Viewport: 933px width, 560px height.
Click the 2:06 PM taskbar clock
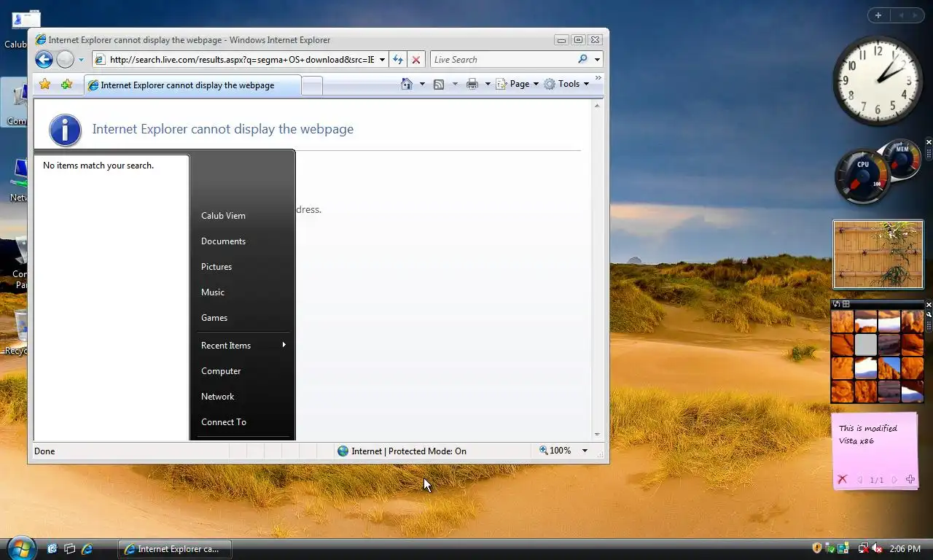click(x=905, y=549)
